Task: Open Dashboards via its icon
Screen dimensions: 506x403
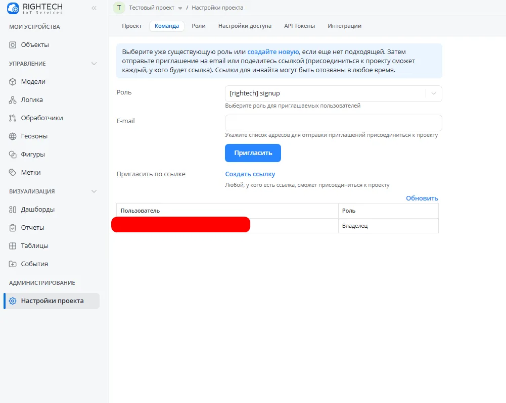Action: coord(13,210)
